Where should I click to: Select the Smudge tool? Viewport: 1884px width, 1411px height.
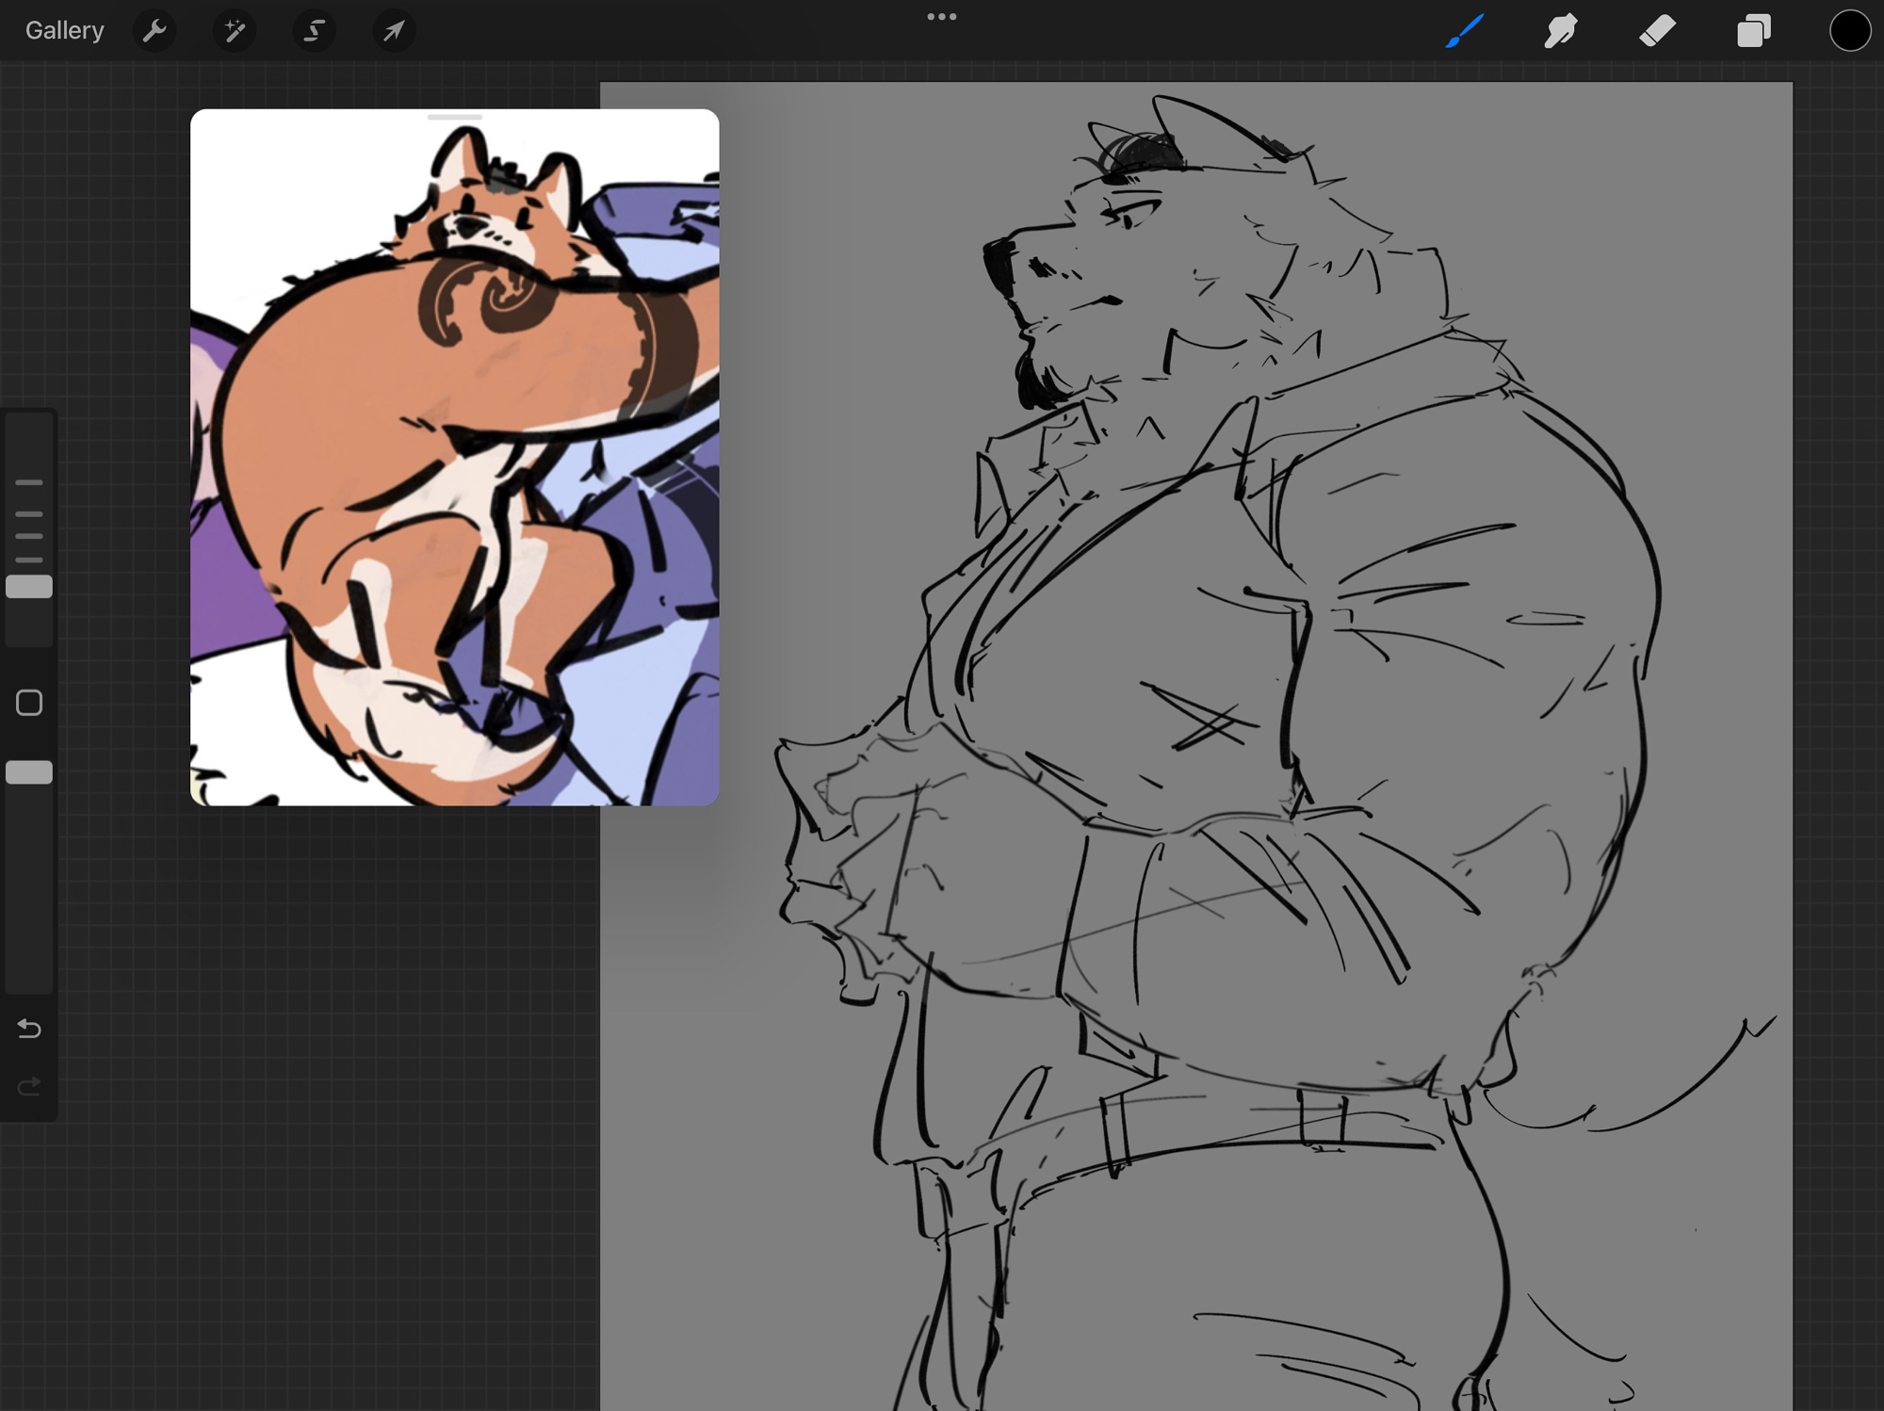(x=1561, y=31)
